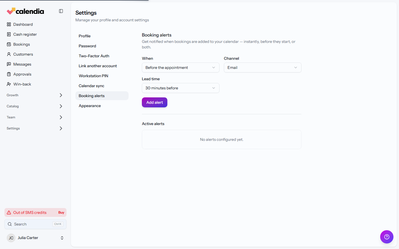399x249 pixels.
Task: Click the Cash register receipt icon
Action: coord(9,34)
